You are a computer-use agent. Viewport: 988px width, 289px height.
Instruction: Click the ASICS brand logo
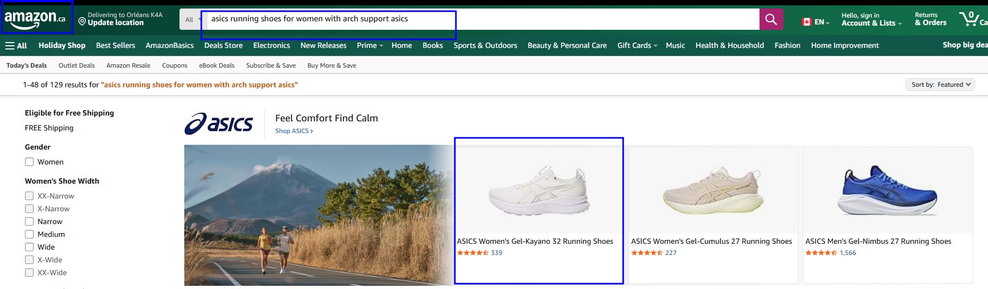click(x=219, y=123)
